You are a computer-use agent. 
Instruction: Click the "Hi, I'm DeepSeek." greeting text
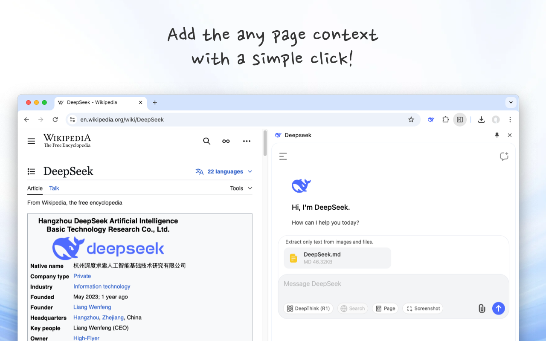pos(321,208)
